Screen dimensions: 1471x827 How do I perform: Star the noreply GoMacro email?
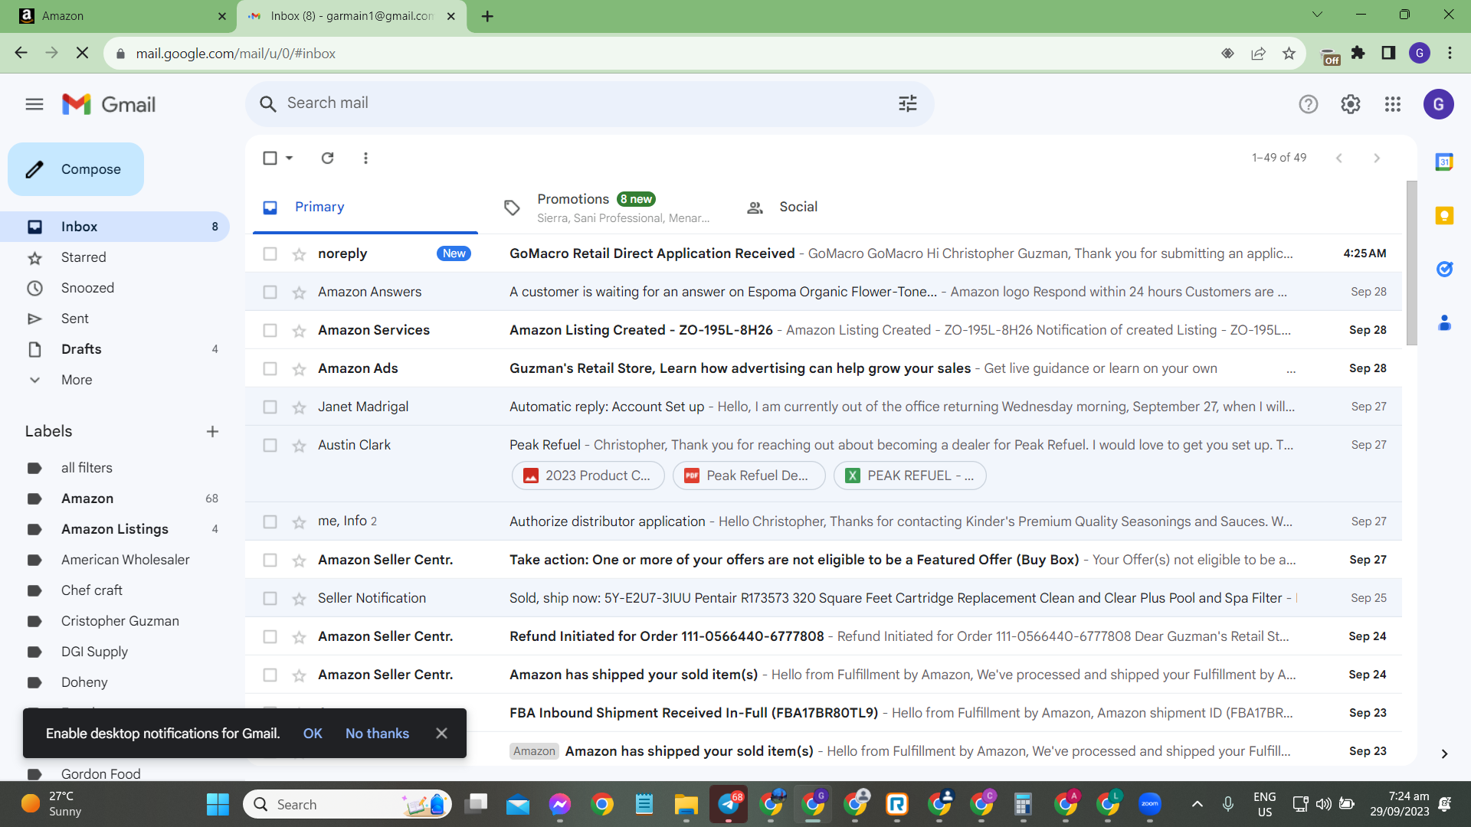[x=299, y=254]
